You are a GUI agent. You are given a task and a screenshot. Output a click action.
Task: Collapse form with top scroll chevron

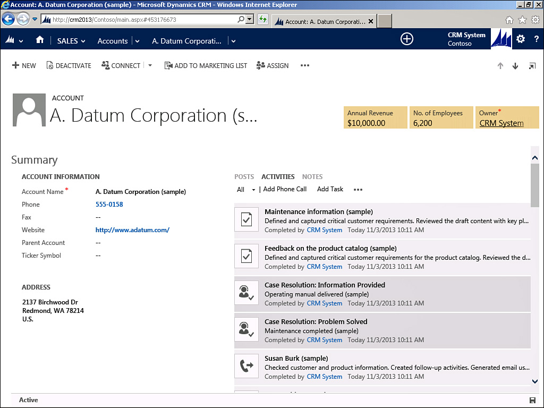(x=534, y=158)
